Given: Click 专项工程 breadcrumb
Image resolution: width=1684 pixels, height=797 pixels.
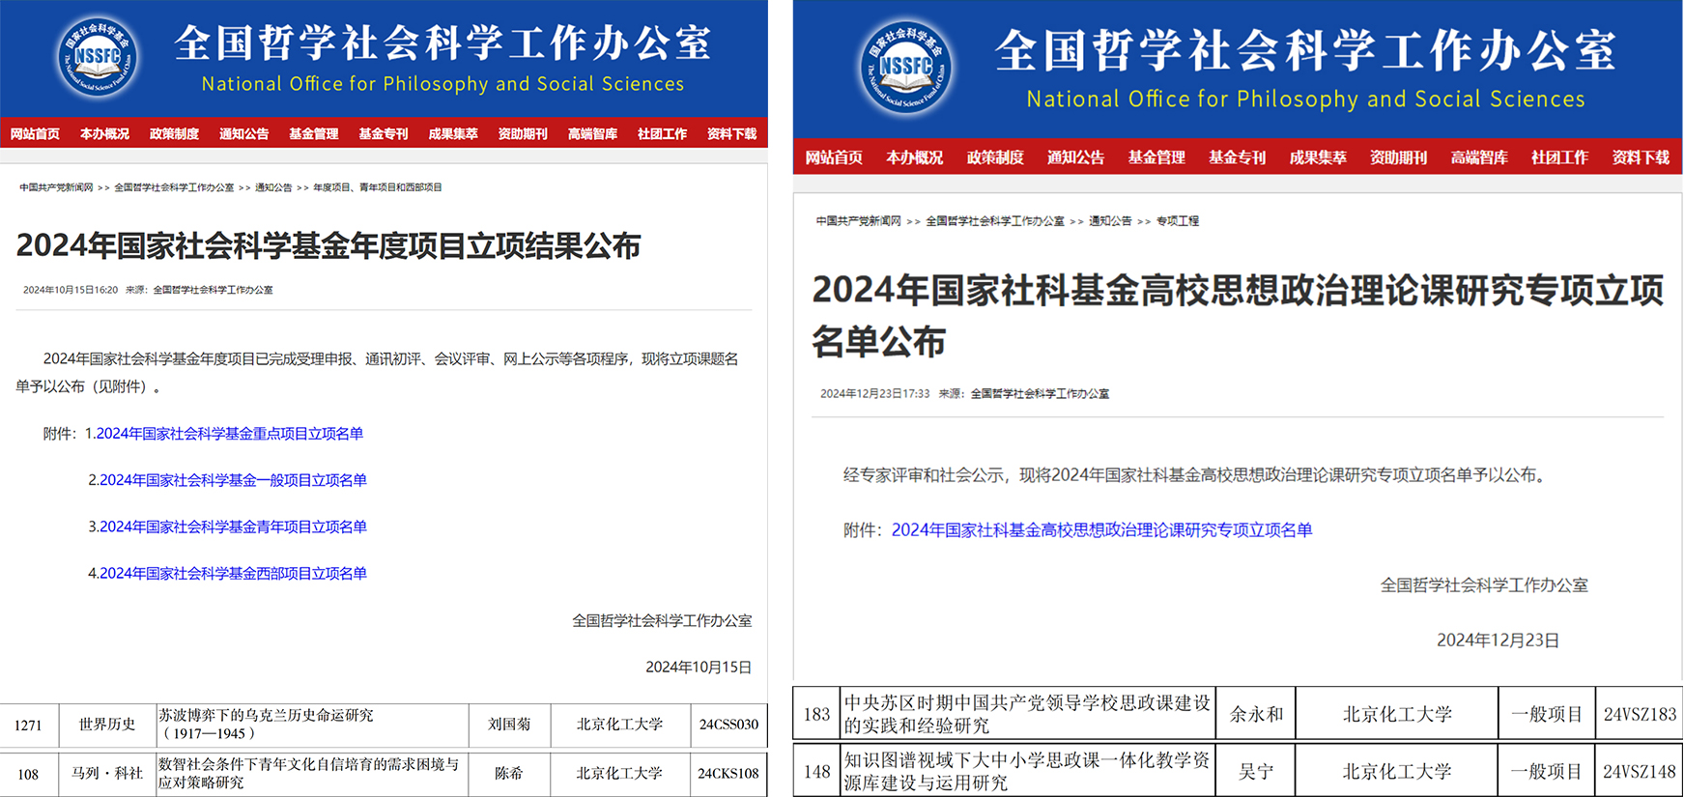Looking at the screenshot, I should pos(1178,221).
